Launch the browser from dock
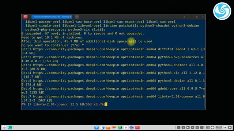Image resolution: width=234 pixels, height=131 pixels. pos(102,127)
